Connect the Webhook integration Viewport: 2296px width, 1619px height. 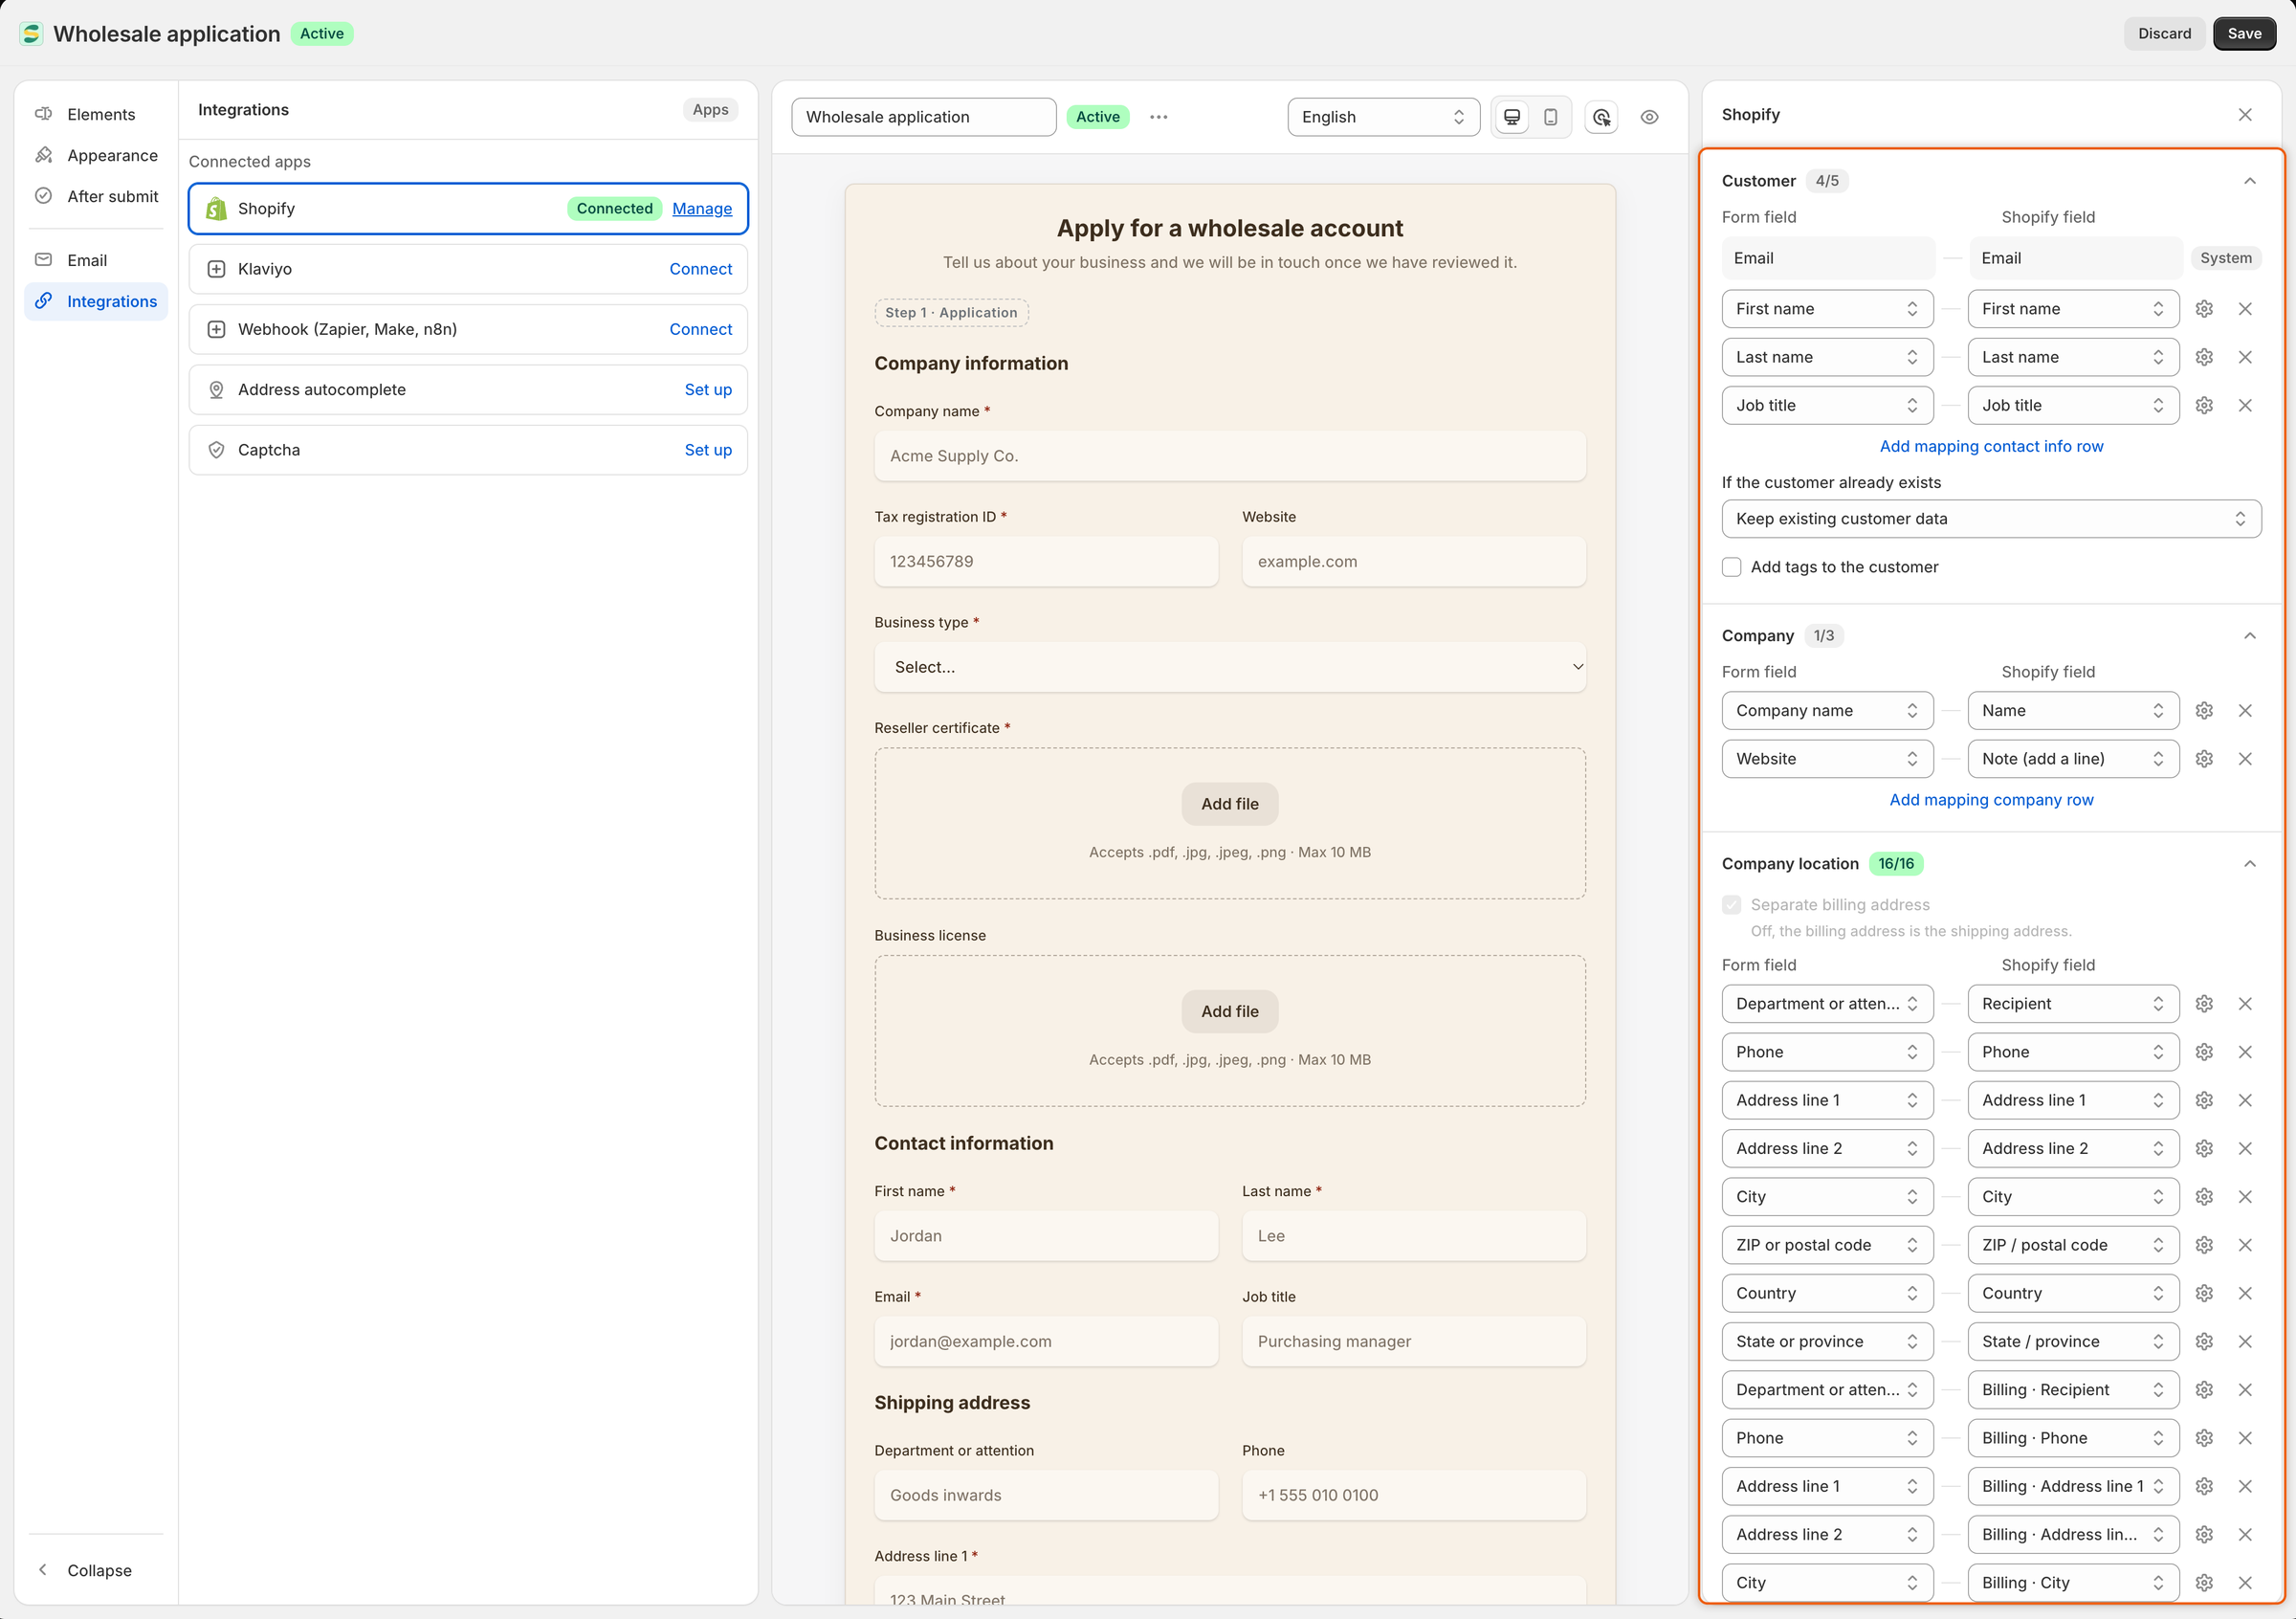tap(701, 330)
